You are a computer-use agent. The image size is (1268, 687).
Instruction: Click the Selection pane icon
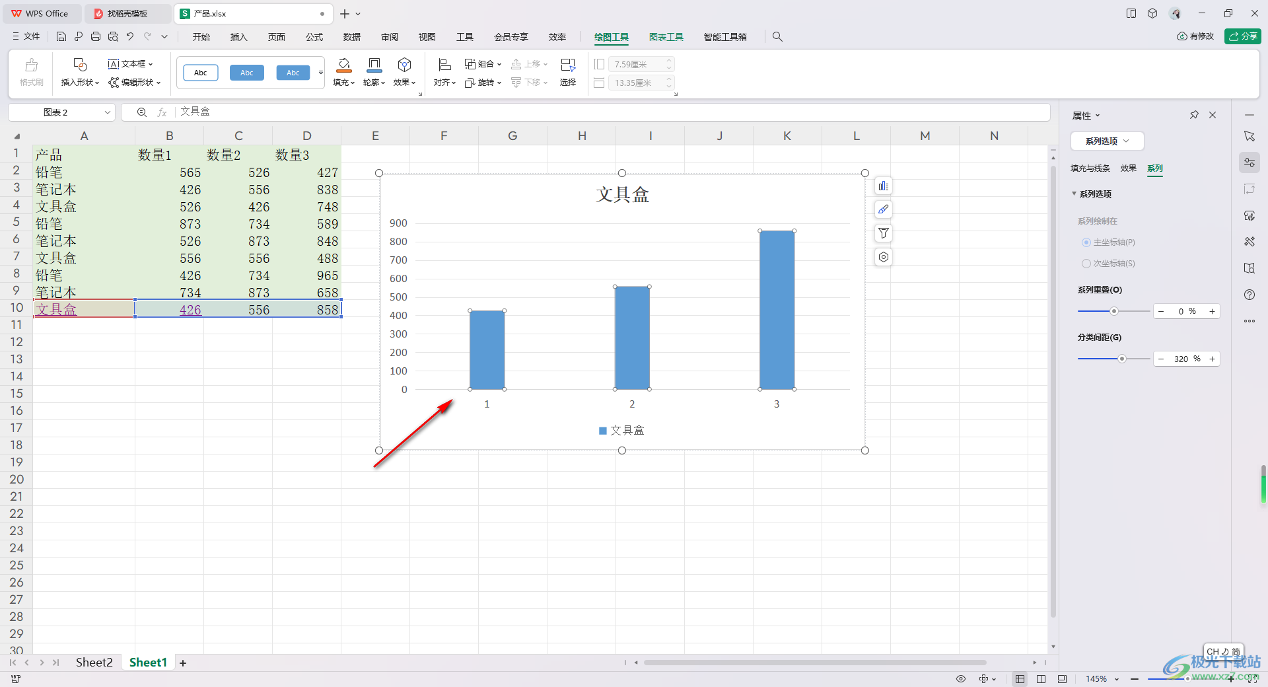568,73
